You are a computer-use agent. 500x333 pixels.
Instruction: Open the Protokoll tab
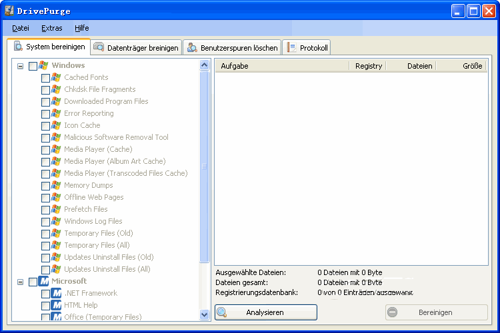pyautogui.click(x=307, y=47)
